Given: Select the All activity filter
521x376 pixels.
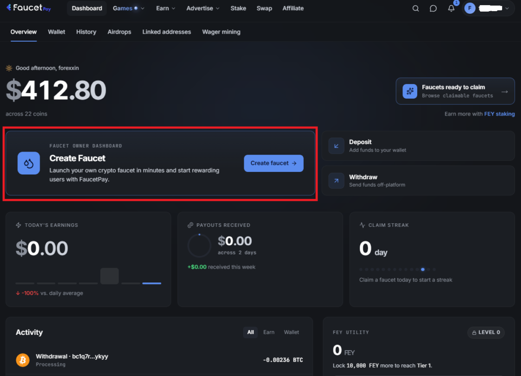Looking at the screenshot, I should pos(250,332).
